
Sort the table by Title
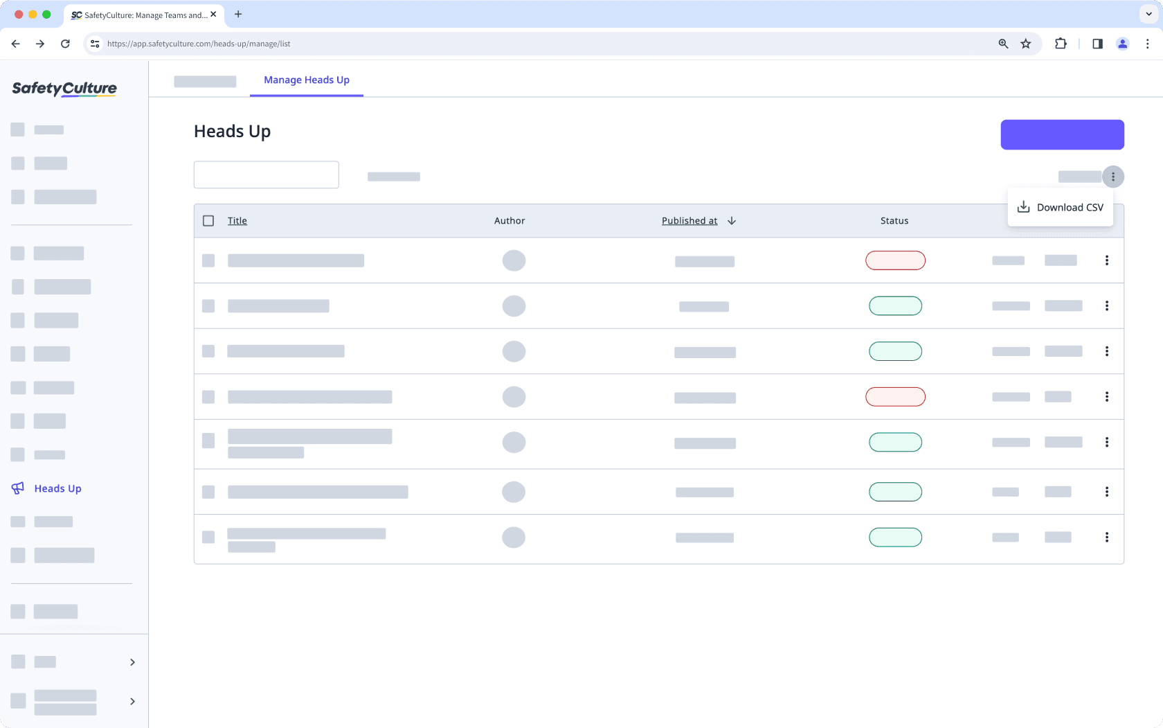pos(237,220)
